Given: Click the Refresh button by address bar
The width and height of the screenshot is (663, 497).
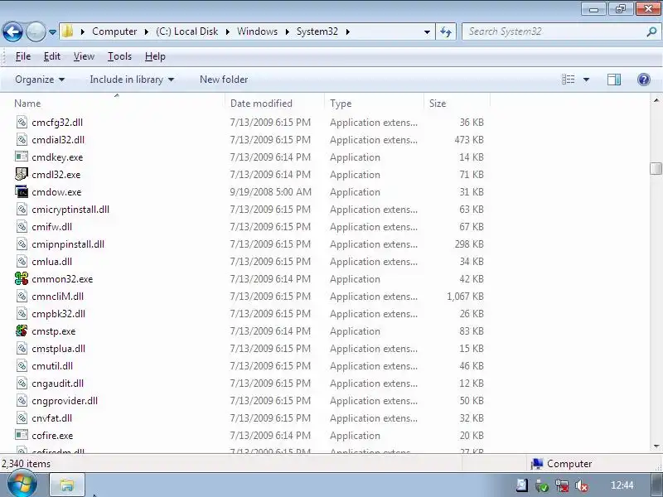Looking at the screenshot, I should point(446,31).
